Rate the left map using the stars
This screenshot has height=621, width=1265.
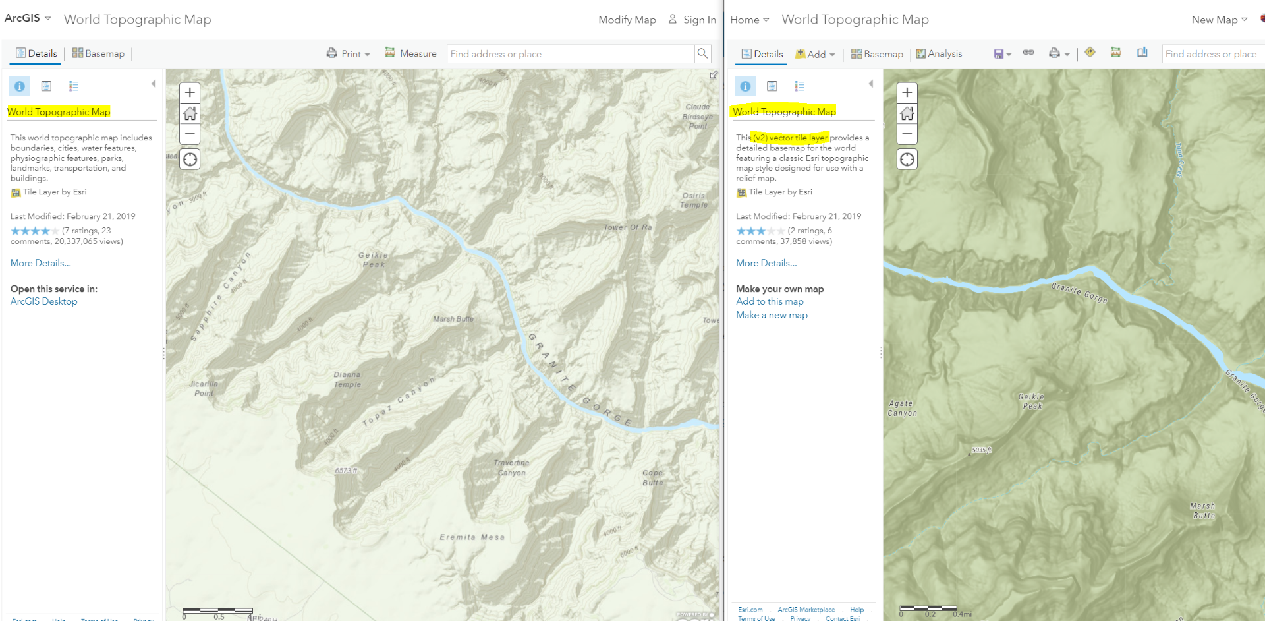(x=35, y=231)
